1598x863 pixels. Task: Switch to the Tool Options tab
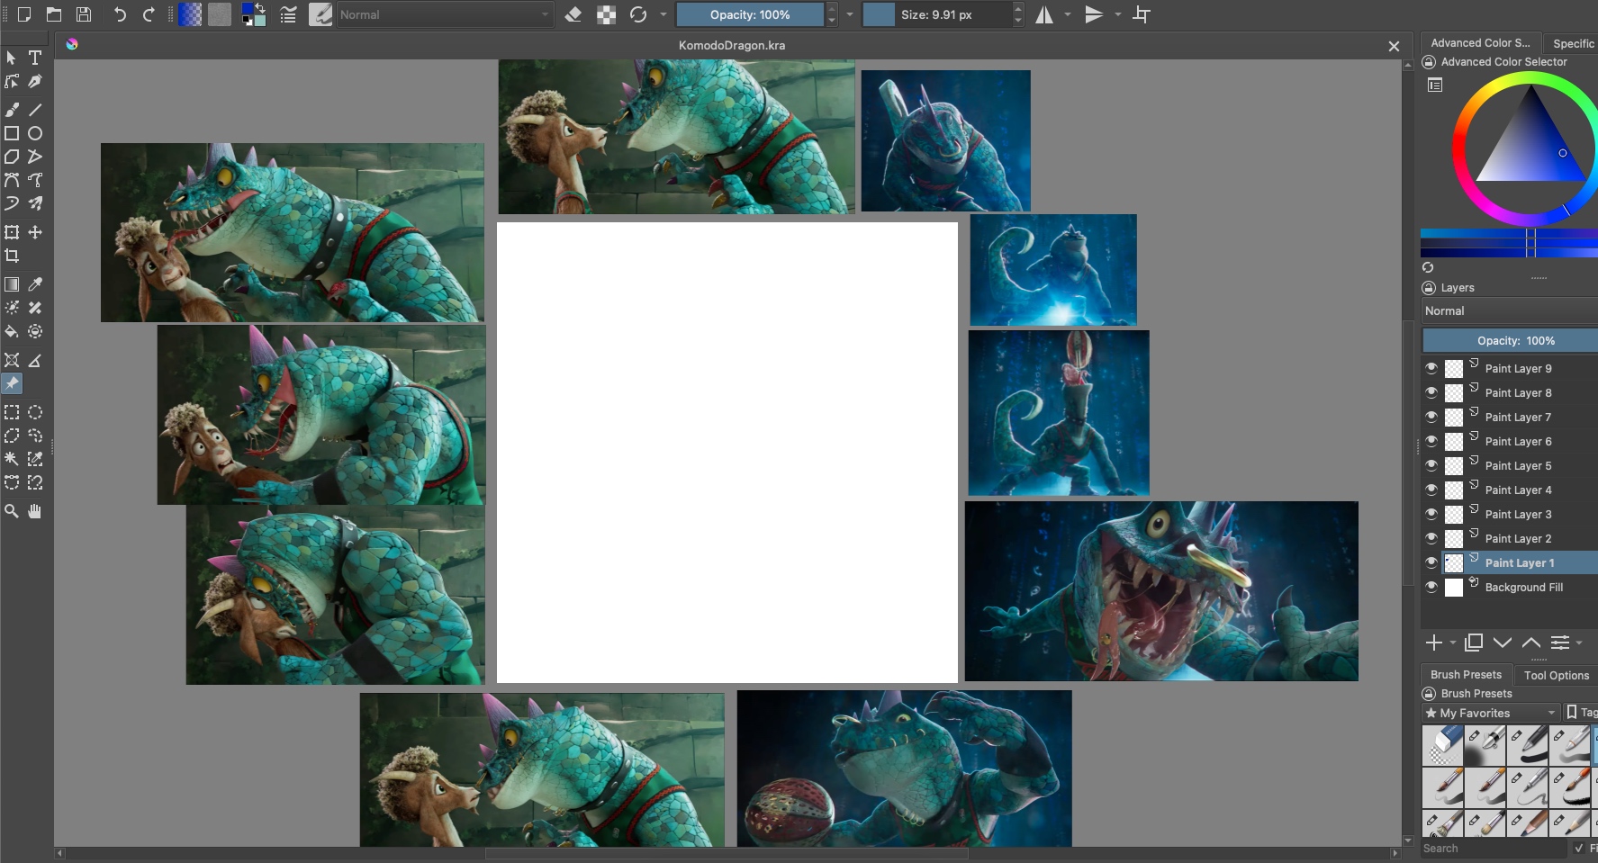pos(1556,675)
